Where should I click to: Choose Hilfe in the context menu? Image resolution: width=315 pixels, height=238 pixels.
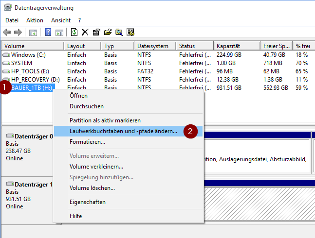pos(129,216)
